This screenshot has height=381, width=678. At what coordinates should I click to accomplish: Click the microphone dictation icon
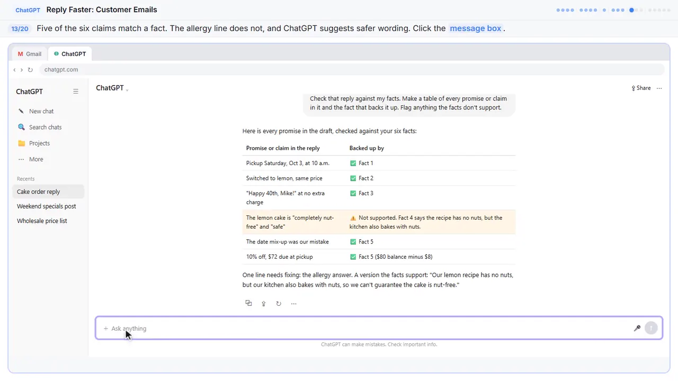click(637, 328)
